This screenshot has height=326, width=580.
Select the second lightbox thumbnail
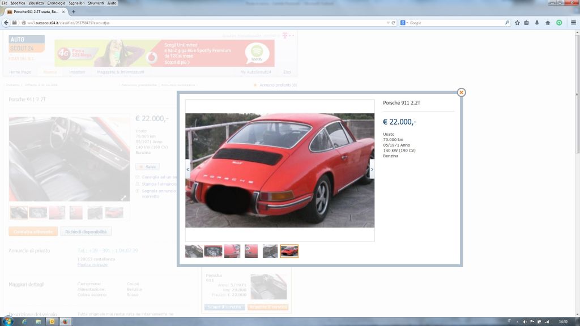(213, 251)
